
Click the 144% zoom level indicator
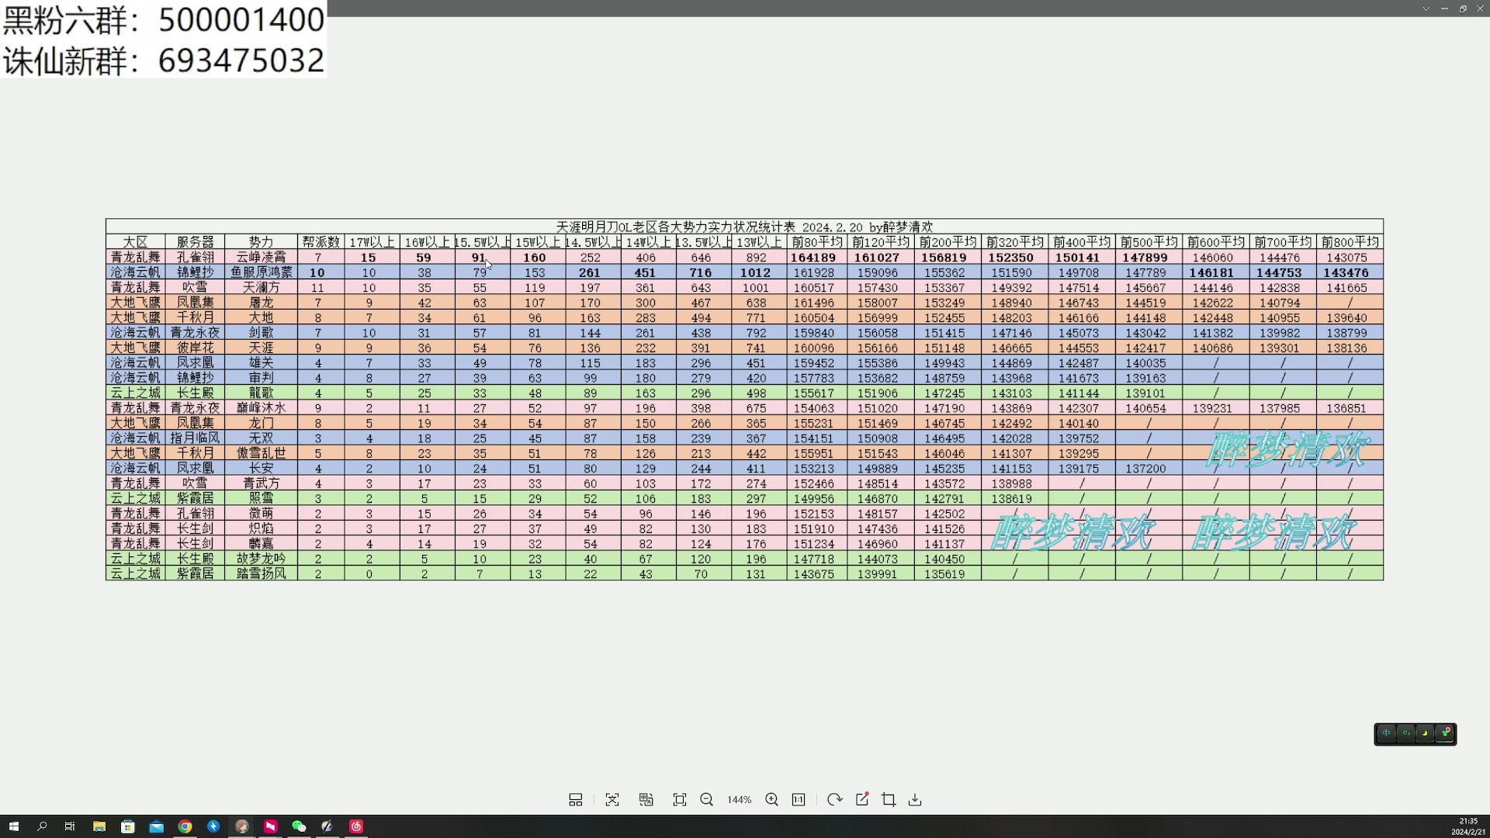point(739,800)
